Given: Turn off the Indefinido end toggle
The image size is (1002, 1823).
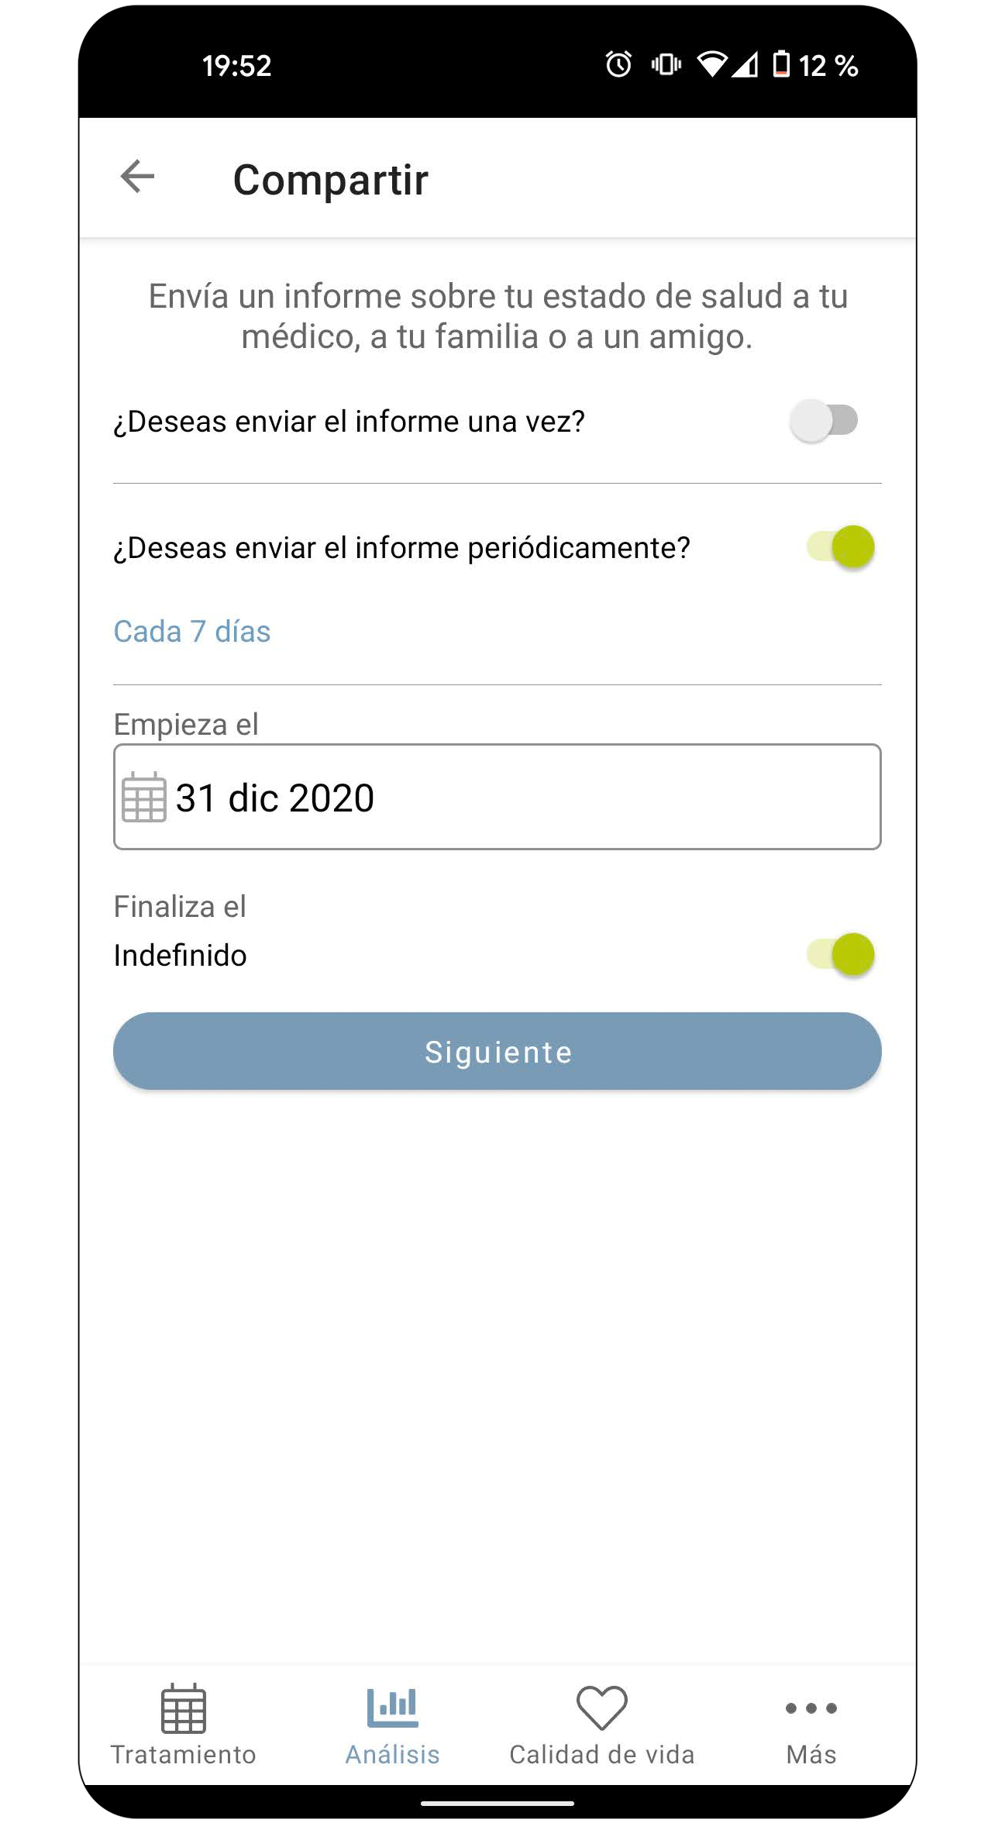Looking at the screenshot, I should tap(841, 954).
